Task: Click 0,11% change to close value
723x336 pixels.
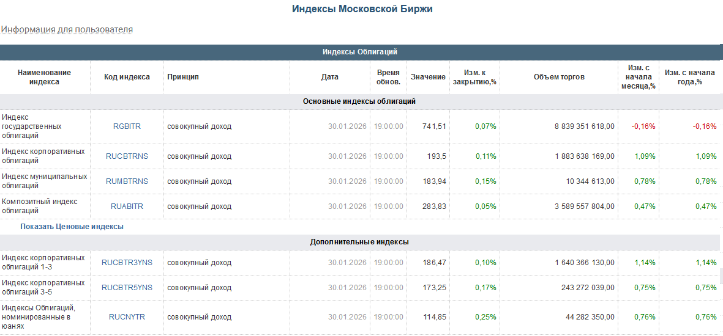Action: (x=486, y=156)
